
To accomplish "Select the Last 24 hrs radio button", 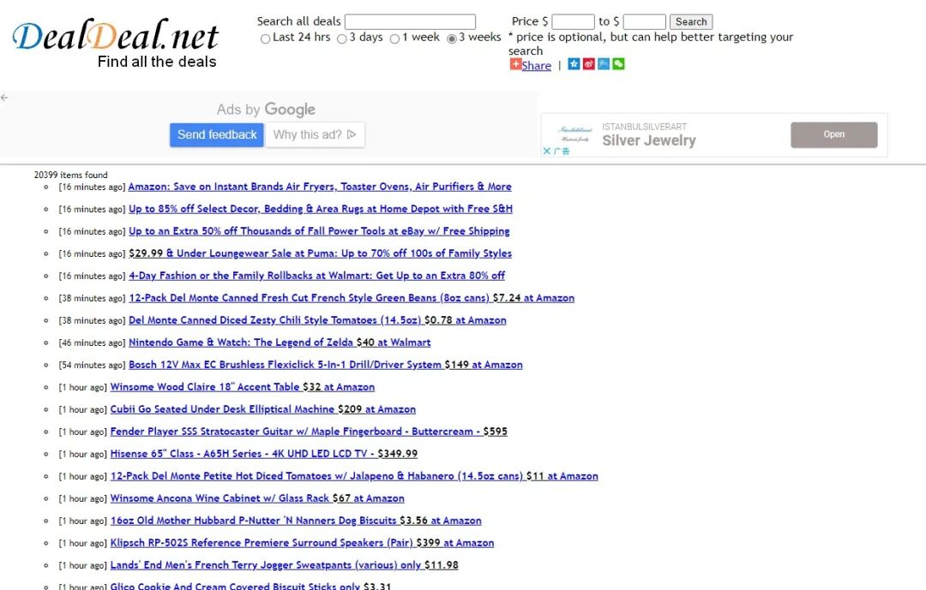I will 265,39.
